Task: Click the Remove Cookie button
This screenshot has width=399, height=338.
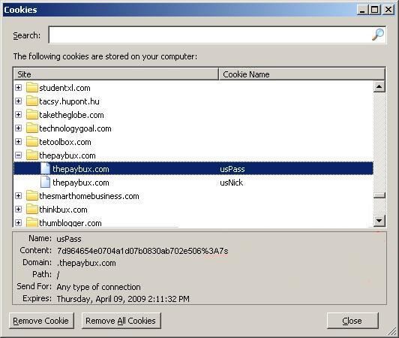Action: (41, 321)
